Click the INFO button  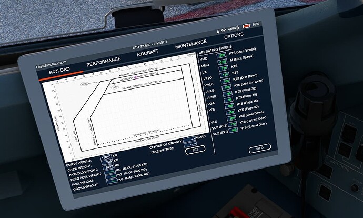260,148
